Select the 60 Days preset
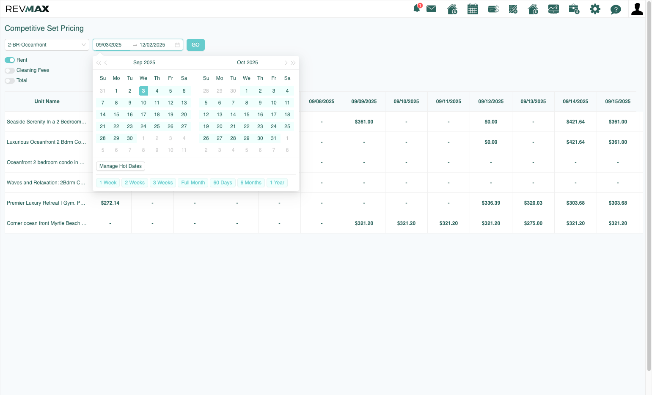Image resolution: width=652 pixels, height=395 pixels. coord(223,183)
